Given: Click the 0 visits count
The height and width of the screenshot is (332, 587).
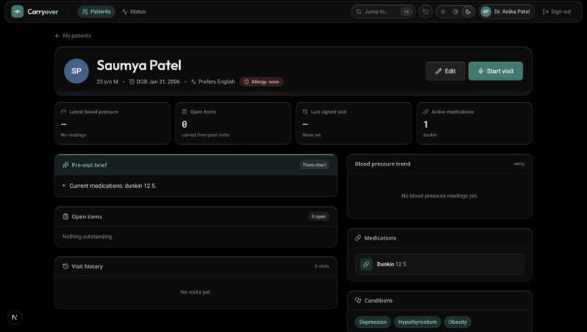Looking at the screenshot, I should (x=322, y=266).
